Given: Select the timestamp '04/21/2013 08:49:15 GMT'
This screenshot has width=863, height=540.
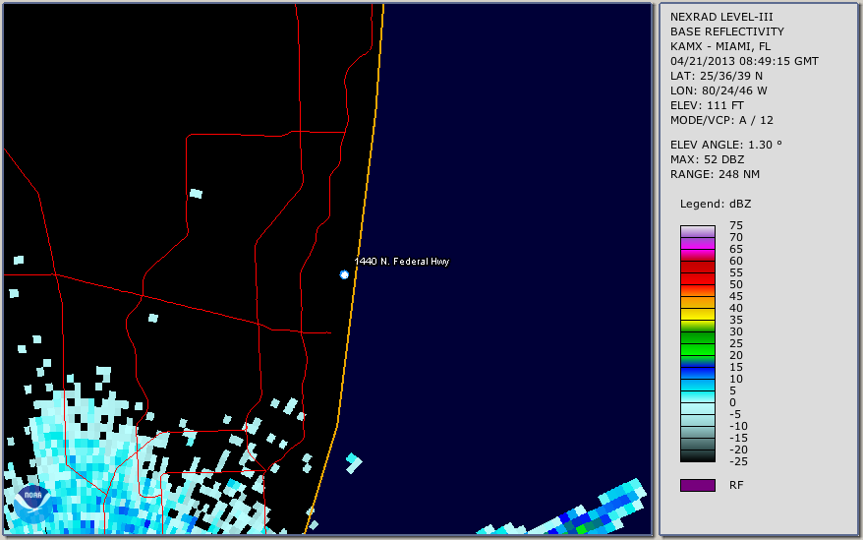Looking at the screenshot, I should click(x=744, y=61).
